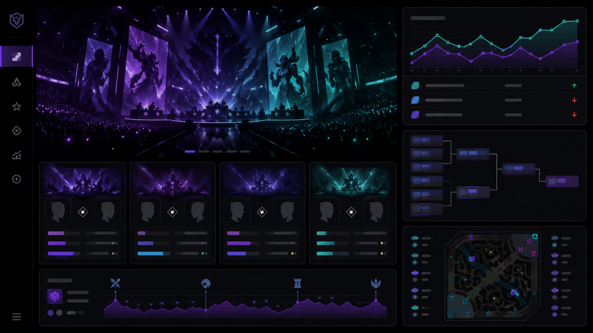Open the teal match card banner image
This screenshot has width=593, height=333.
pos(351,181)
